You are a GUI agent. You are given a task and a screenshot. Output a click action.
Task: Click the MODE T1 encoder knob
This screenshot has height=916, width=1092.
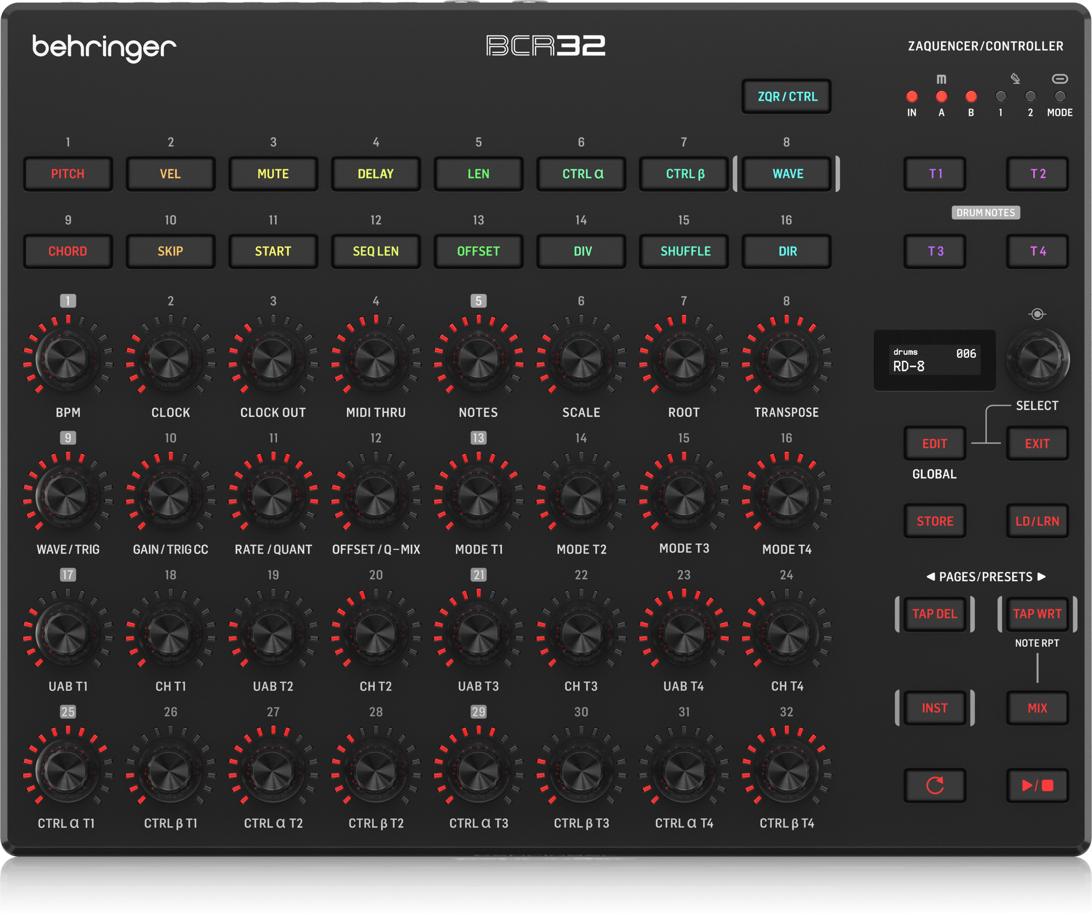(x=478, y=496)
